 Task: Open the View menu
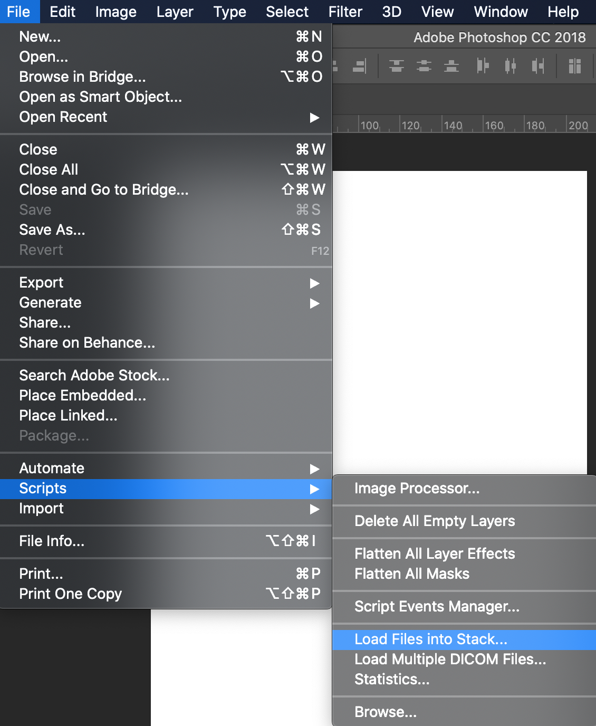click(437, 12)
